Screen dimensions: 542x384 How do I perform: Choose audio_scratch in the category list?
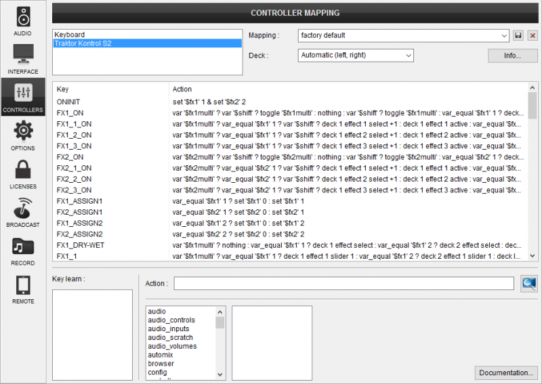tap(170, 337)
